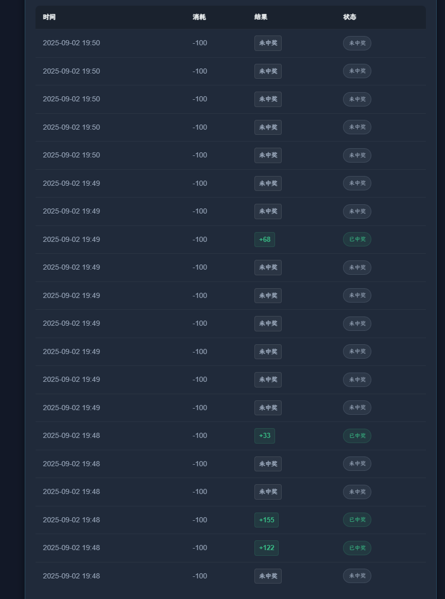Click 已中奖 status in the +68 row
The height and width of the screenshot is (599, 445).
(357, 239)
